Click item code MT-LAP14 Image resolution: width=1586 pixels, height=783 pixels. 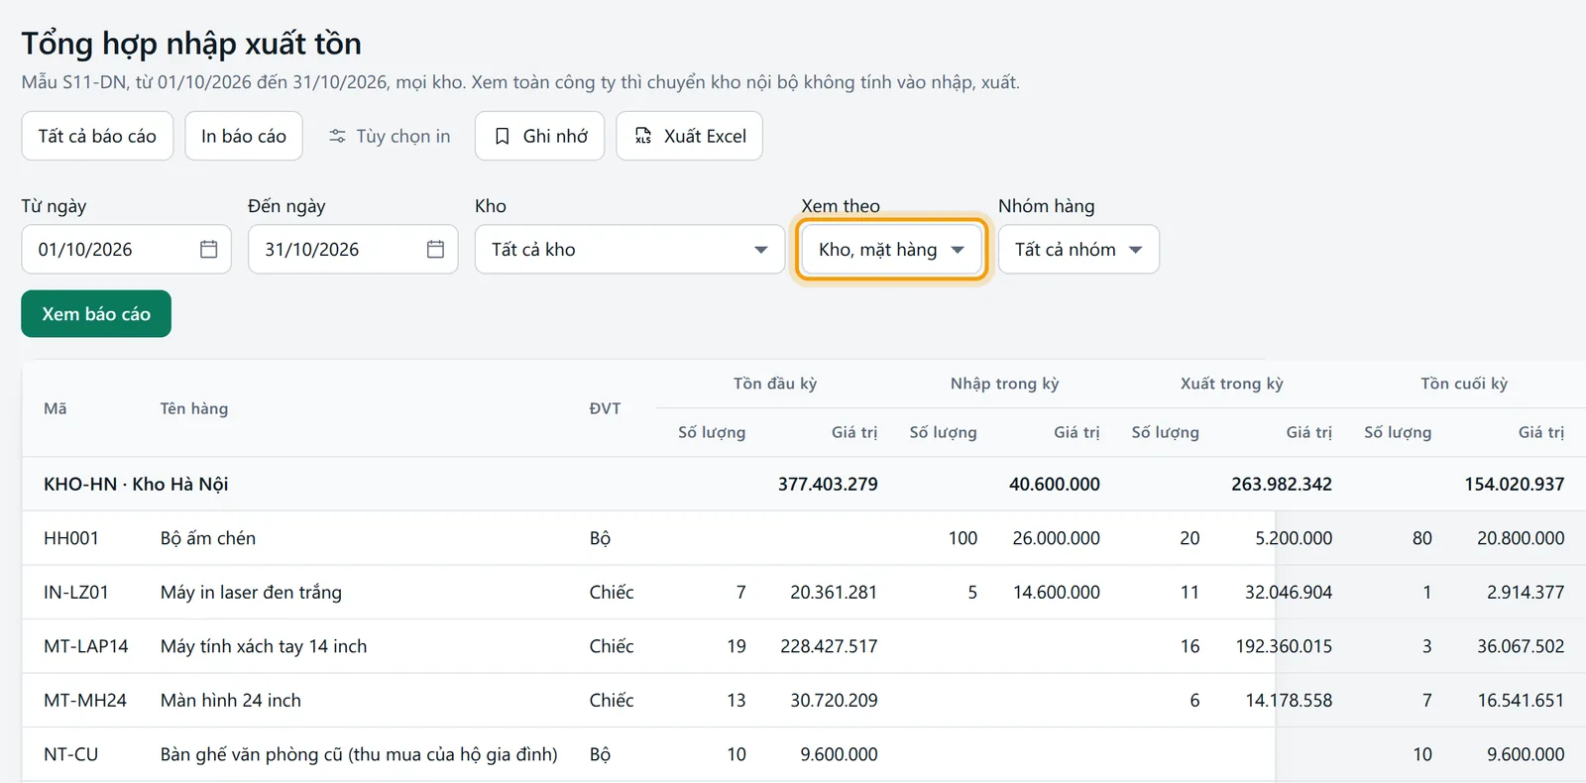pyautogui.click(x=86, y=646)
